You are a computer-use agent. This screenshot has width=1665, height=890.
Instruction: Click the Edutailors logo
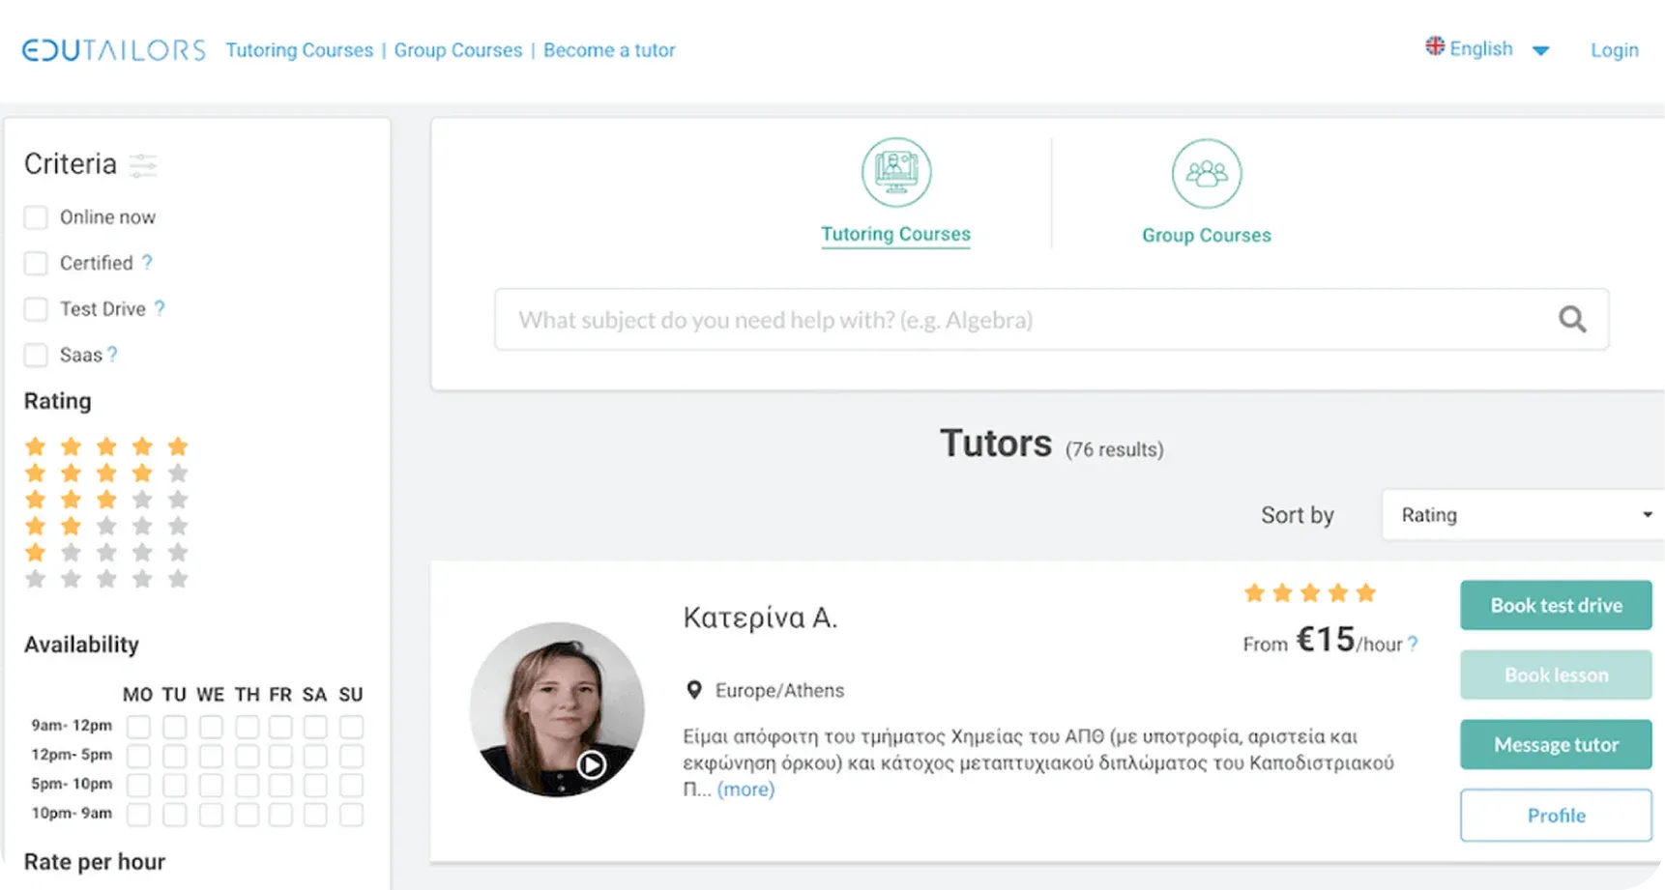(x=114, y=50)
